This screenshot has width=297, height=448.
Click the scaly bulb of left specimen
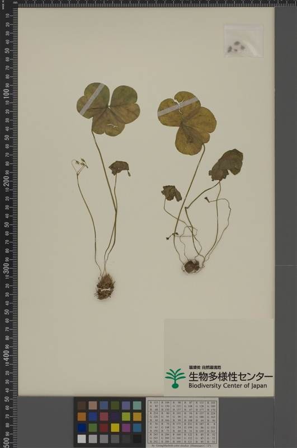(105, 287)
